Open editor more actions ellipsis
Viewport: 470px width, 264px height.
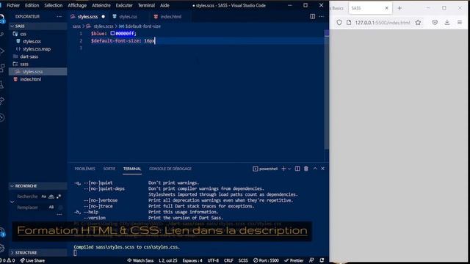322,16
